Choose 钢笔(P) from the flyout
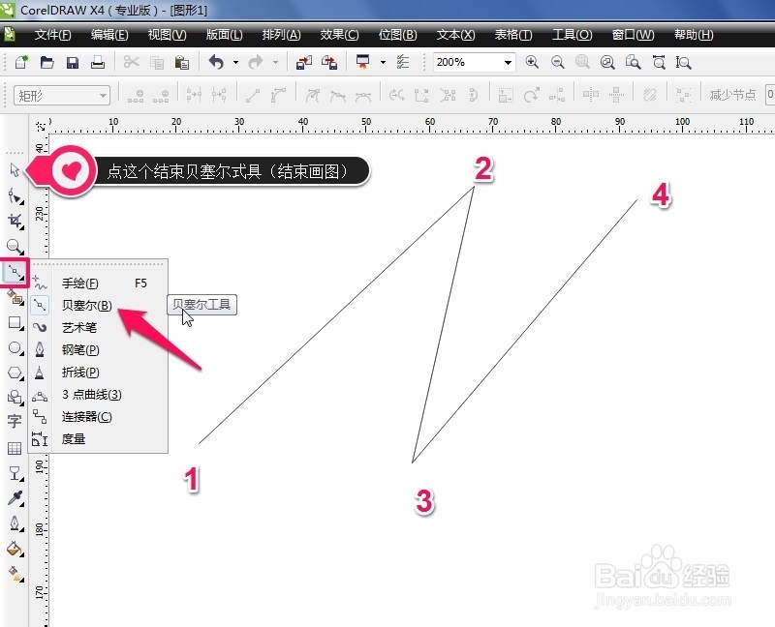 pyautogui.click(x=99, y=349)
